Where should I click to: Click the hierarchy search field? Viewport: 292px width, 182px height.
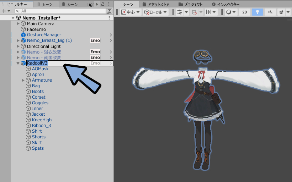60,11
